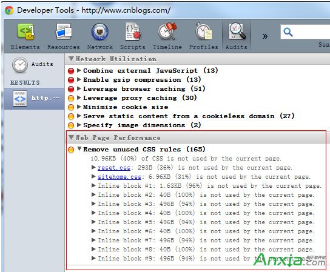The image size is (330, 272).
Task: Click orange severity dot for Leverage proxy caching
Action: coord(71,98)
